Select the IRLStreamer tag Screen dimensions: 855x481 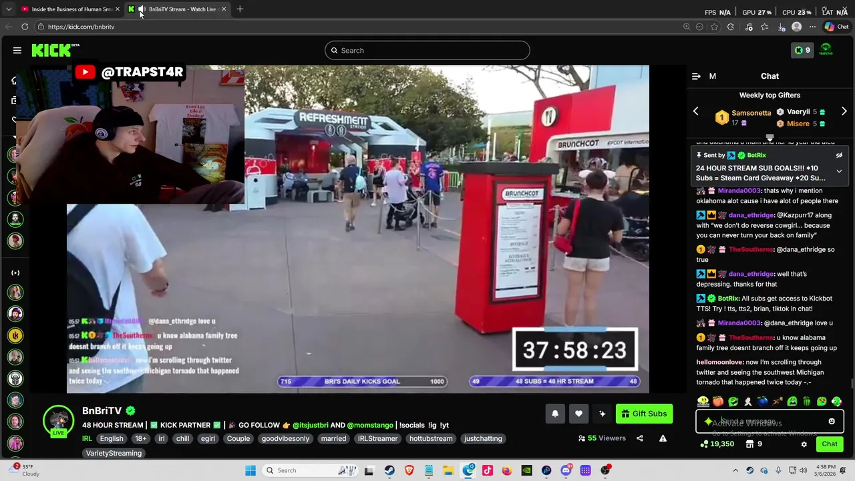point(377,438)
